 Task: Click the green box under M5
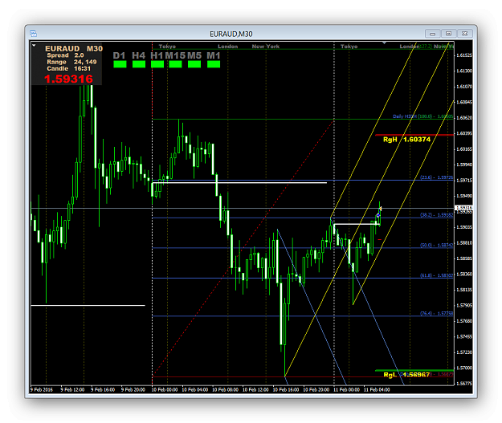click(x=194, y=64)
